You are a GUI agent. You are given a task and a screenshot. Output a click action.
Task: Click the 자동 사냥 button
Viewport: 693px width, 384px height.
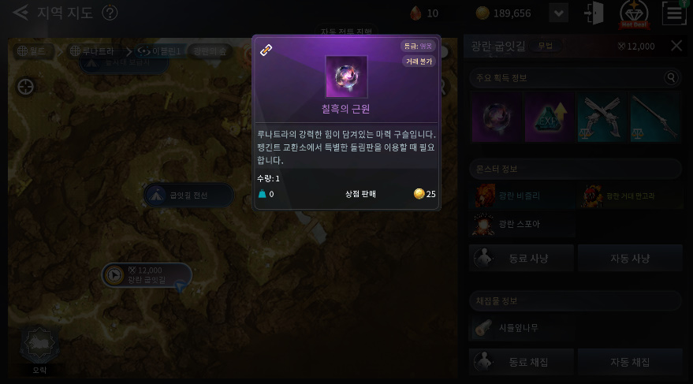click(x=630, y=258)
